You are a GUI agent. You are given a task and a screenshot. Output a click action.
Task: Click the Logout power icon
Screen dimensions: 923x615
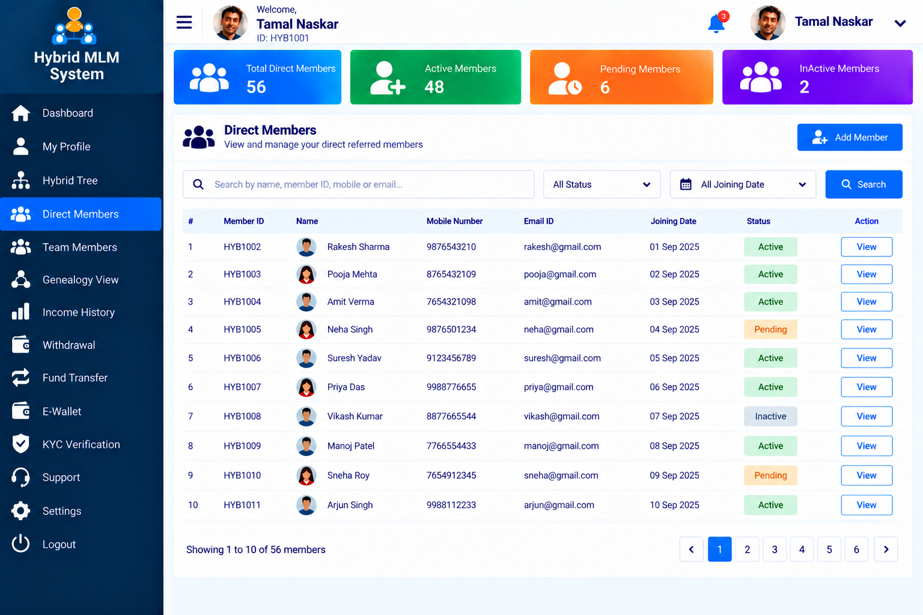[21, 544]
